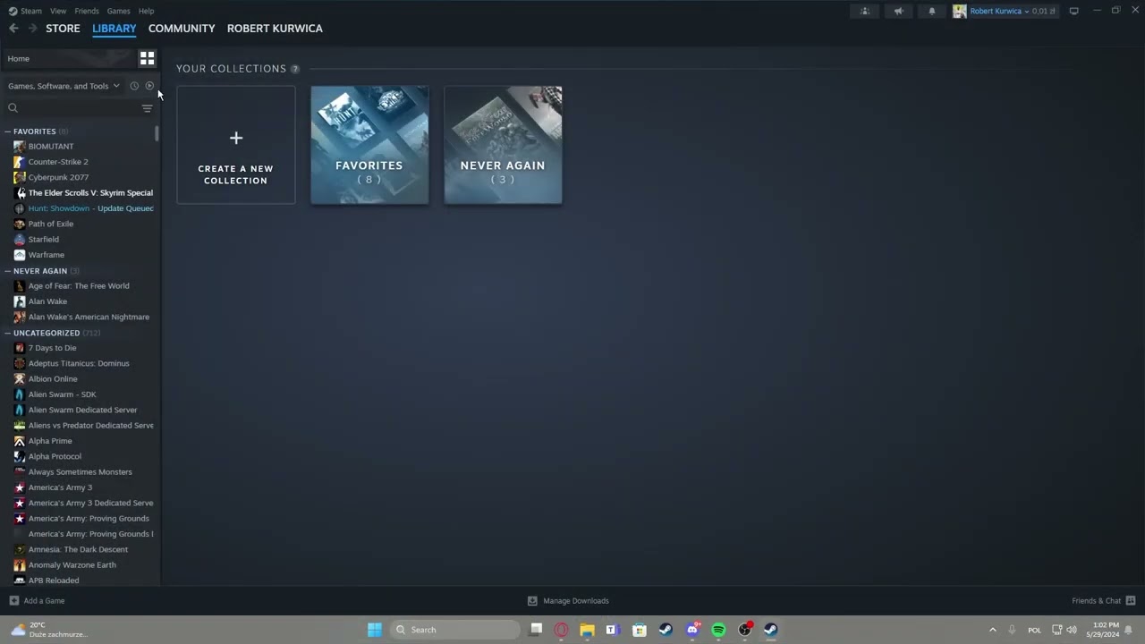Select BIOMUTANT in the game list

coord(51,147)
